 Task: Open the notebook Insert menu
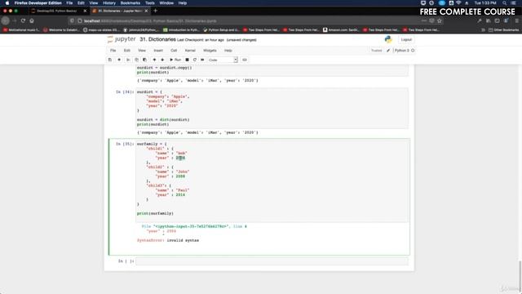[x=158, y=51]
